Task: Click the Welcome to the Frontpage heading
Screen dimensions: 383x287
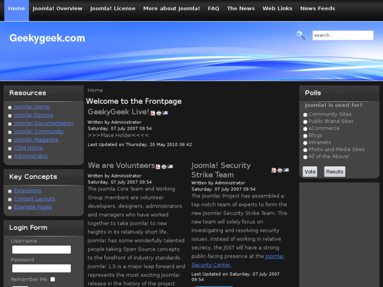Action: click(134, 101)
